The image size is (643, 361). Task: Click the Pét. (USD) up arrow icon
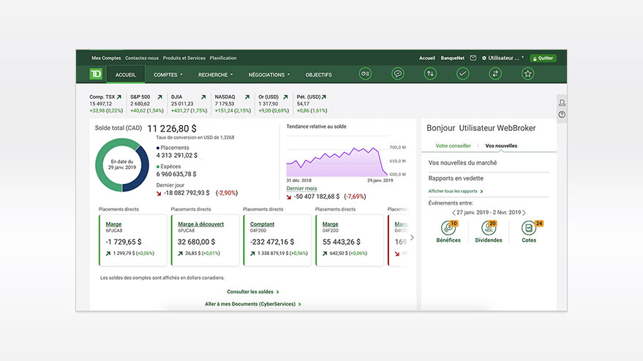[x=324, y=97]
